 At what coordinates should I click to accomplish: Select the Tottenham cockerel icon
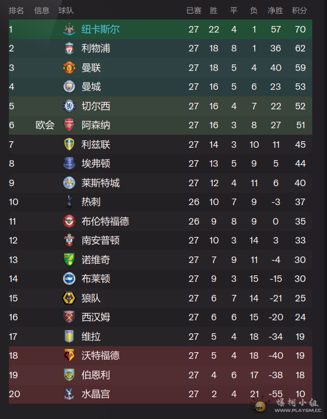69,202
